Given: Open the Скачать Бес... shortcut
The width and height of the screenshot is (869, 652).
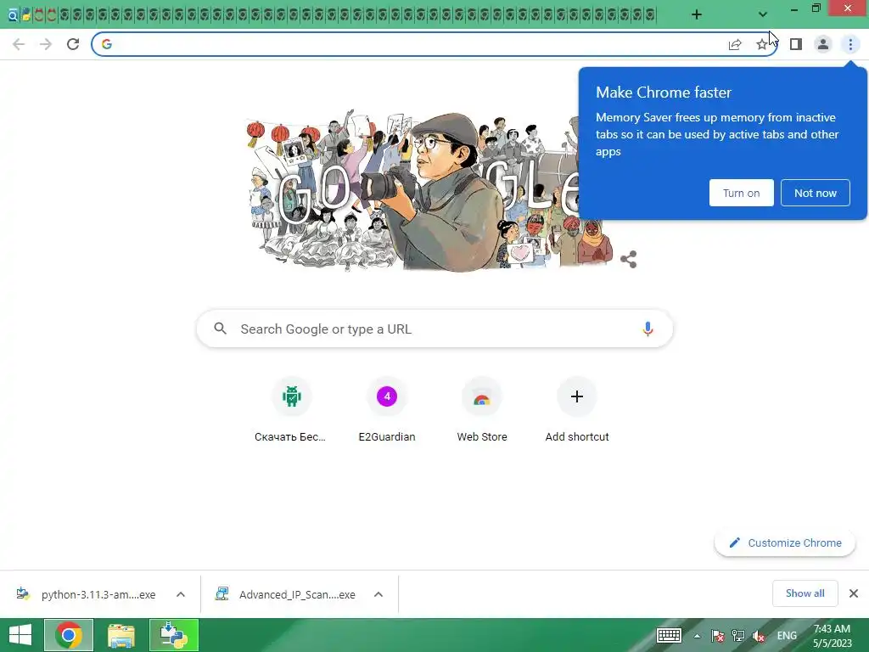Looking at the screenshot, I should point(291,410).
